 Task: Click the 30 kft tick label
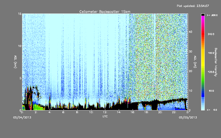tap(190, 52)
